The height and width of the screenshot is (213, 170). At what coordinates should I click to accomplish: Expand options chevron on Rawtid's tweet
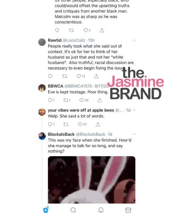[x=134, y=40]
